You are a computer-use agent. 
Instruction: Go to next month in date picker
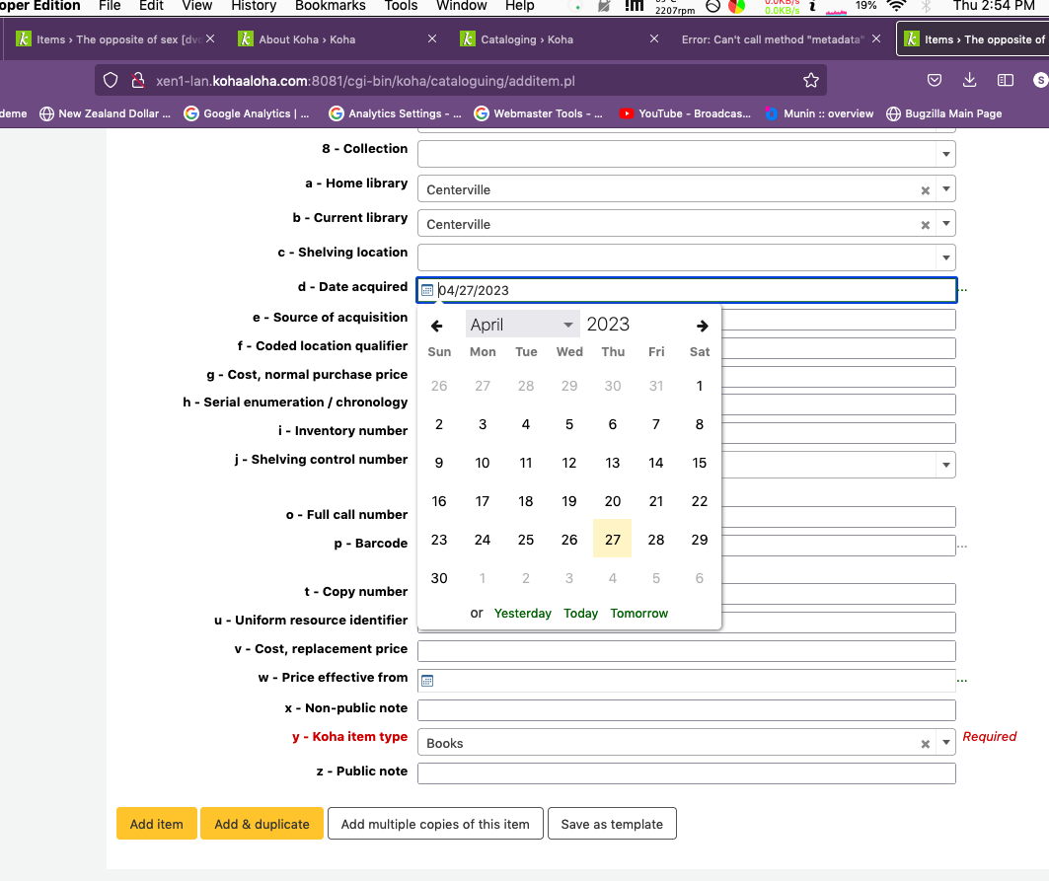702,326
